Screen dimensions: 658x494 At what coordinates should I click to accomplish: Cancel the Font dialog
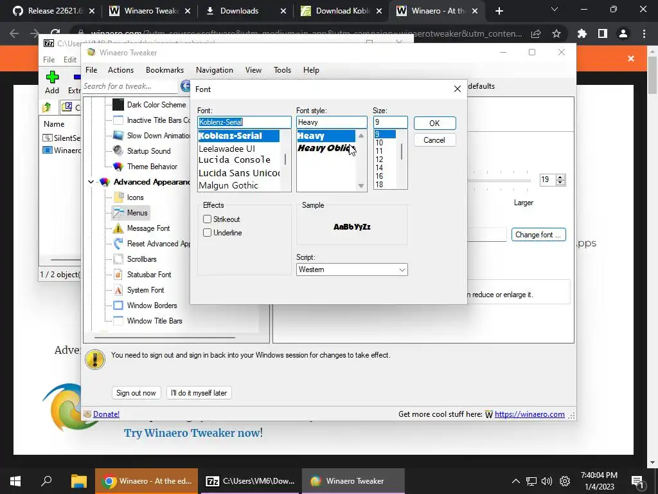tap(434, 140)
